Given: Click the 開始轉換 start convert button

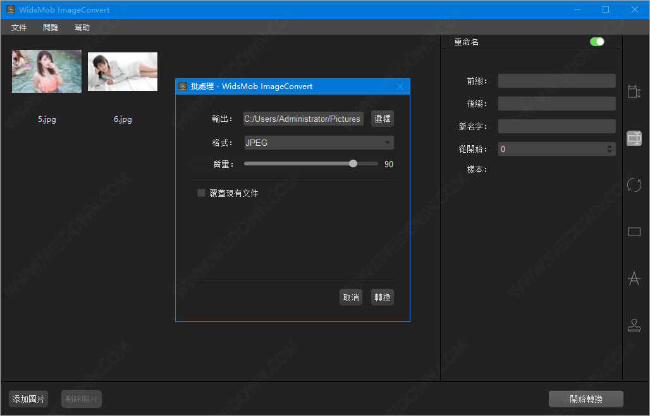Looking at the screenshot, I should [x=586, y=399].
